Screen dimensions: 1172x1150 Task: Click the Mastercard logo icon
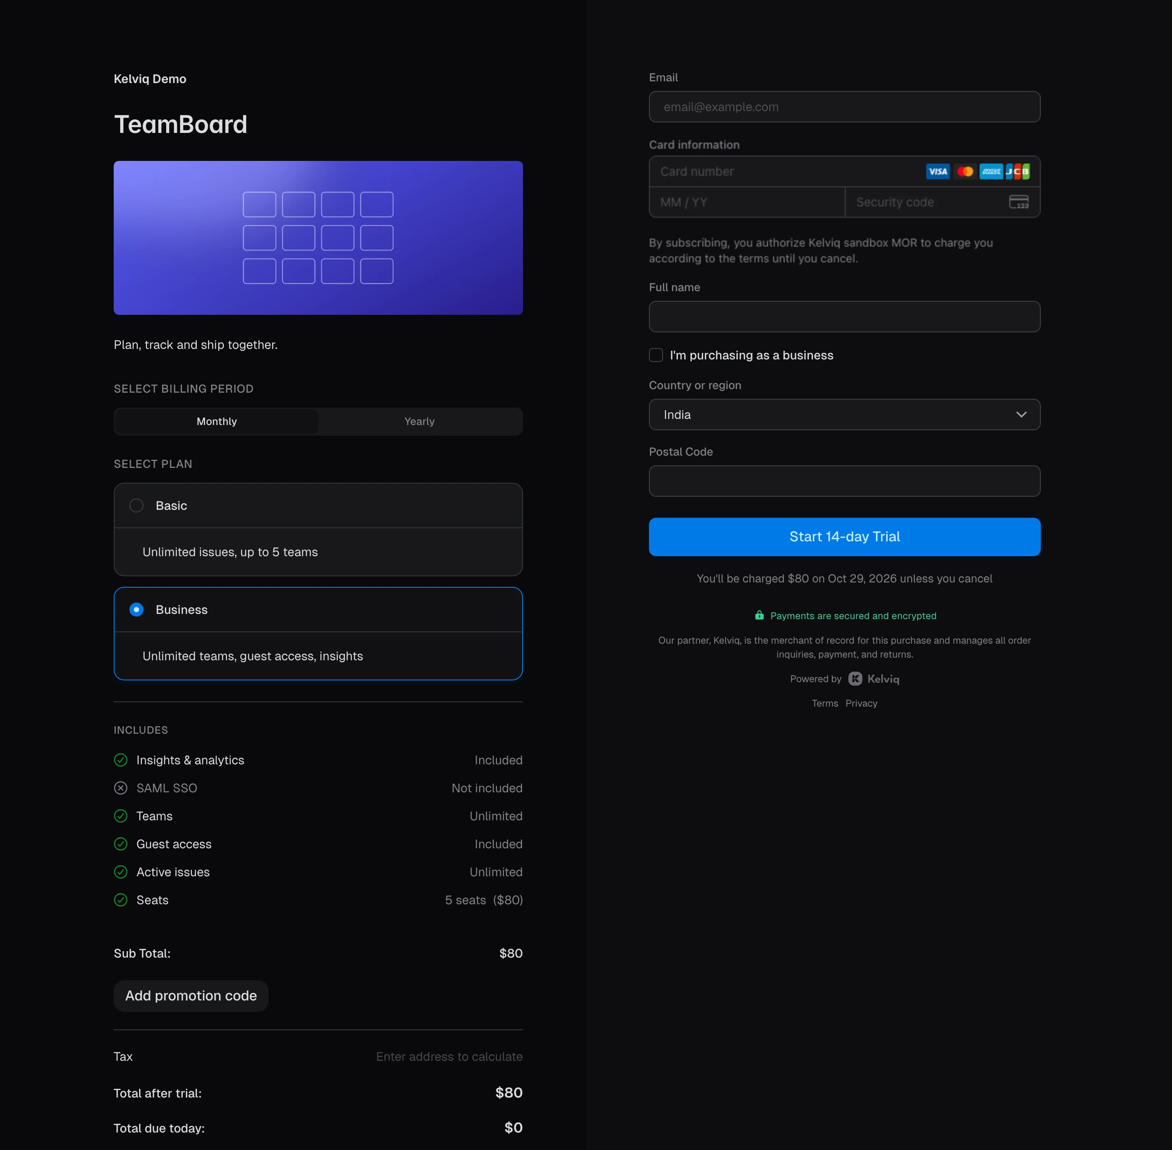[x=965, y=171]
